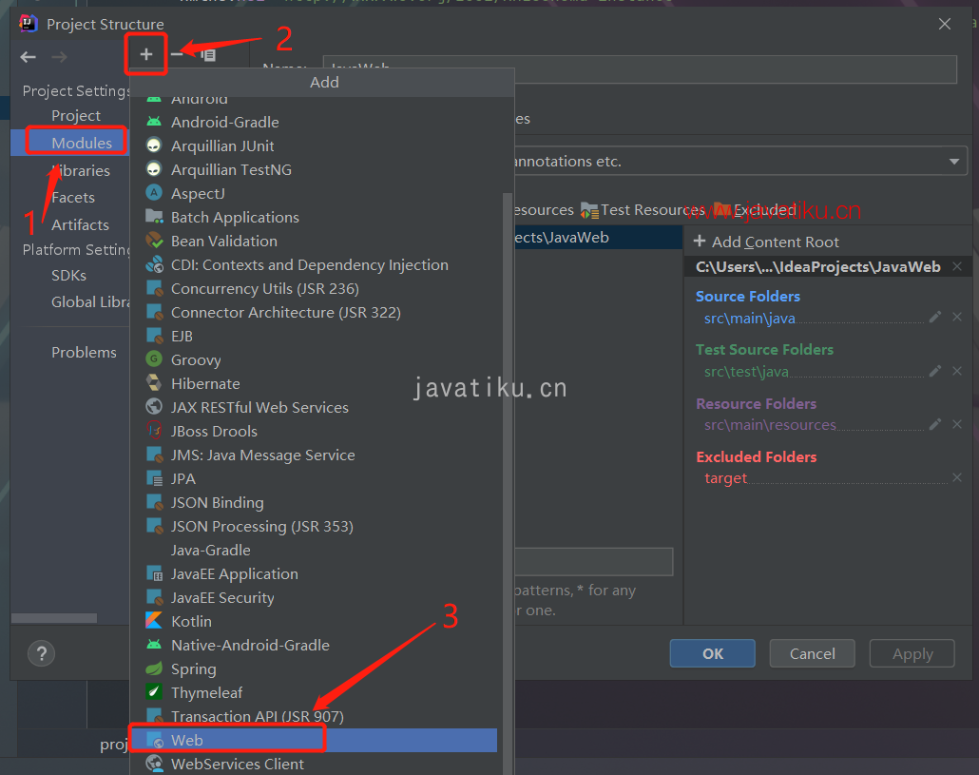
Task: Choose JAX RESTful Web Services
Action: (314, 407)
